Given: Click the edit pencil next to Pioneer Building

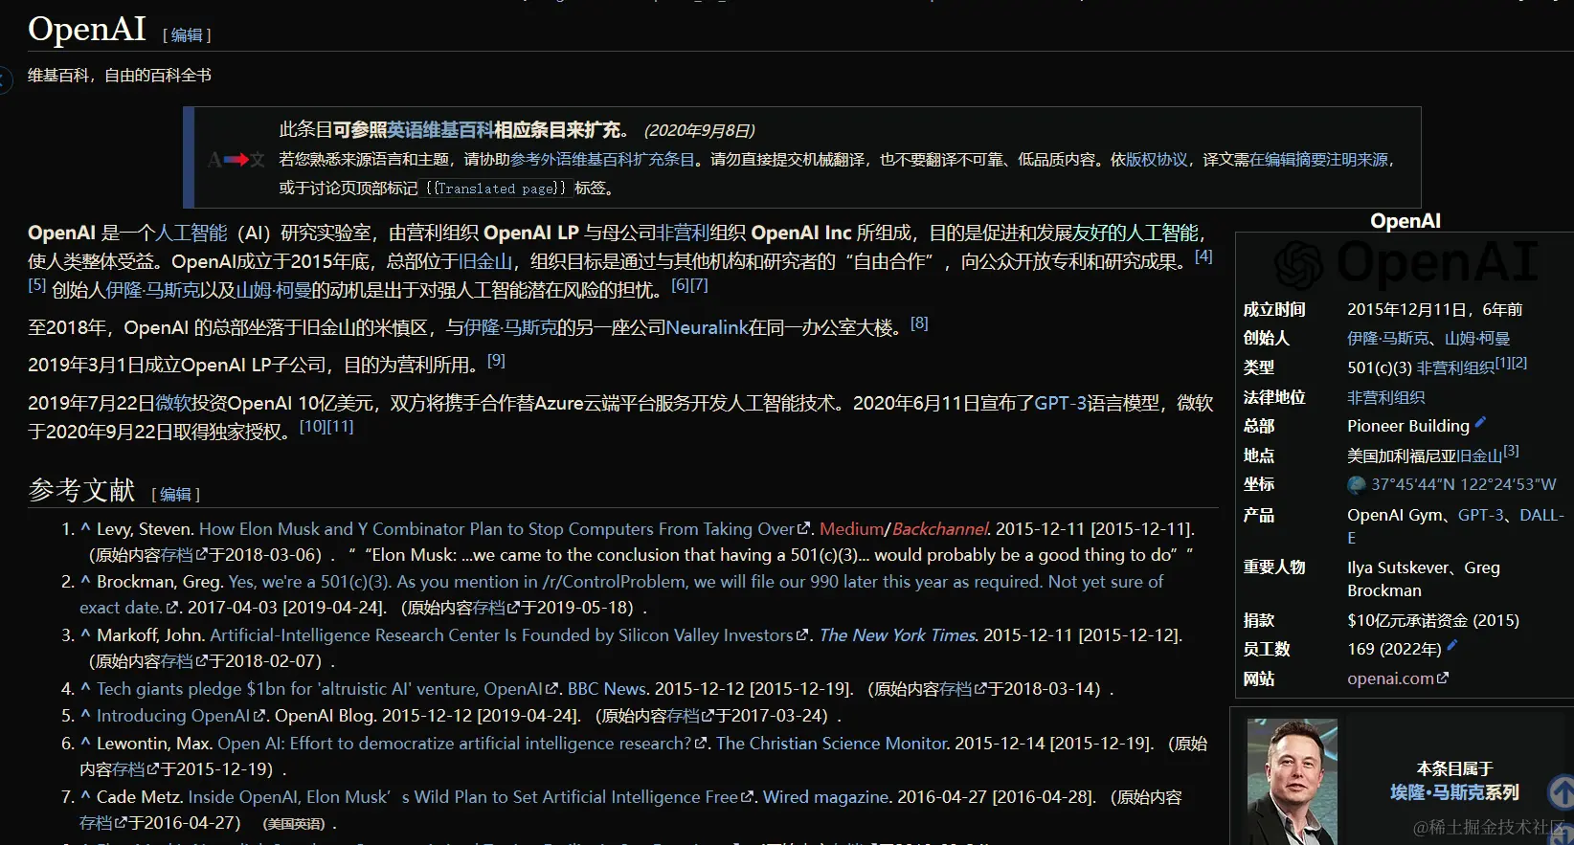Looking at the screenshot, I should click(x=1480, y=422).
